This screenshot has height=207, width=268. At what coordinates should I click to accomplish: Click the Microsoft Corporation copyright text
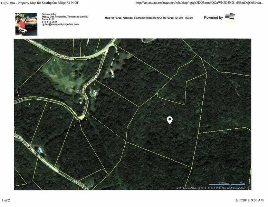pyautogui.click(x=232, y=188)
